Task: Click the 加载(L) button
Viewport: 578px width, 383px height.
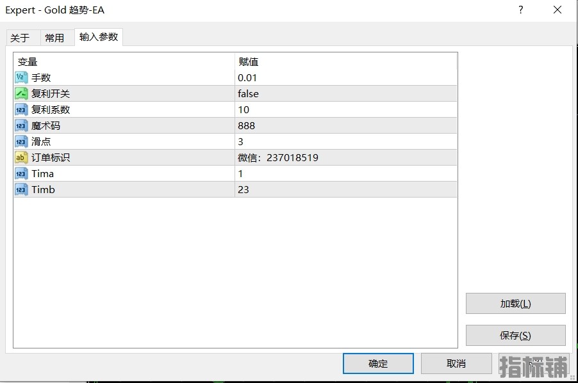Action: pos(515,304)
